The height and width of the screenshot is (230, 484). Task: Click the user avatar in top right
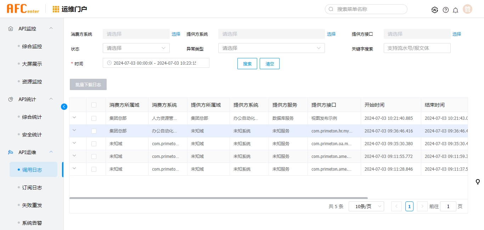(468, 10)
